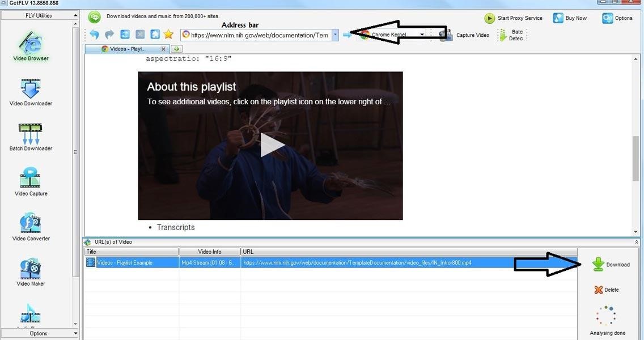644x340 pixels.
Task: Click the film icon of Videos - Playlist Example row
Action: click(x=91, y=262)
